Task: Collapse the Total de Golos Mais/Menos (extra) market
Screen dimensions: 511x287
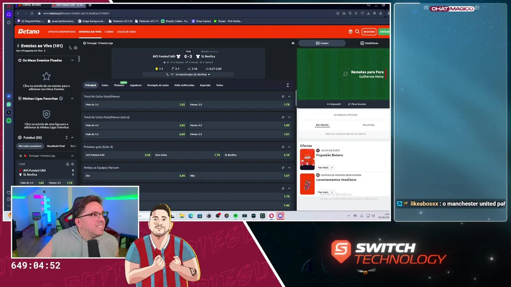Action: (x=289, y=117)
